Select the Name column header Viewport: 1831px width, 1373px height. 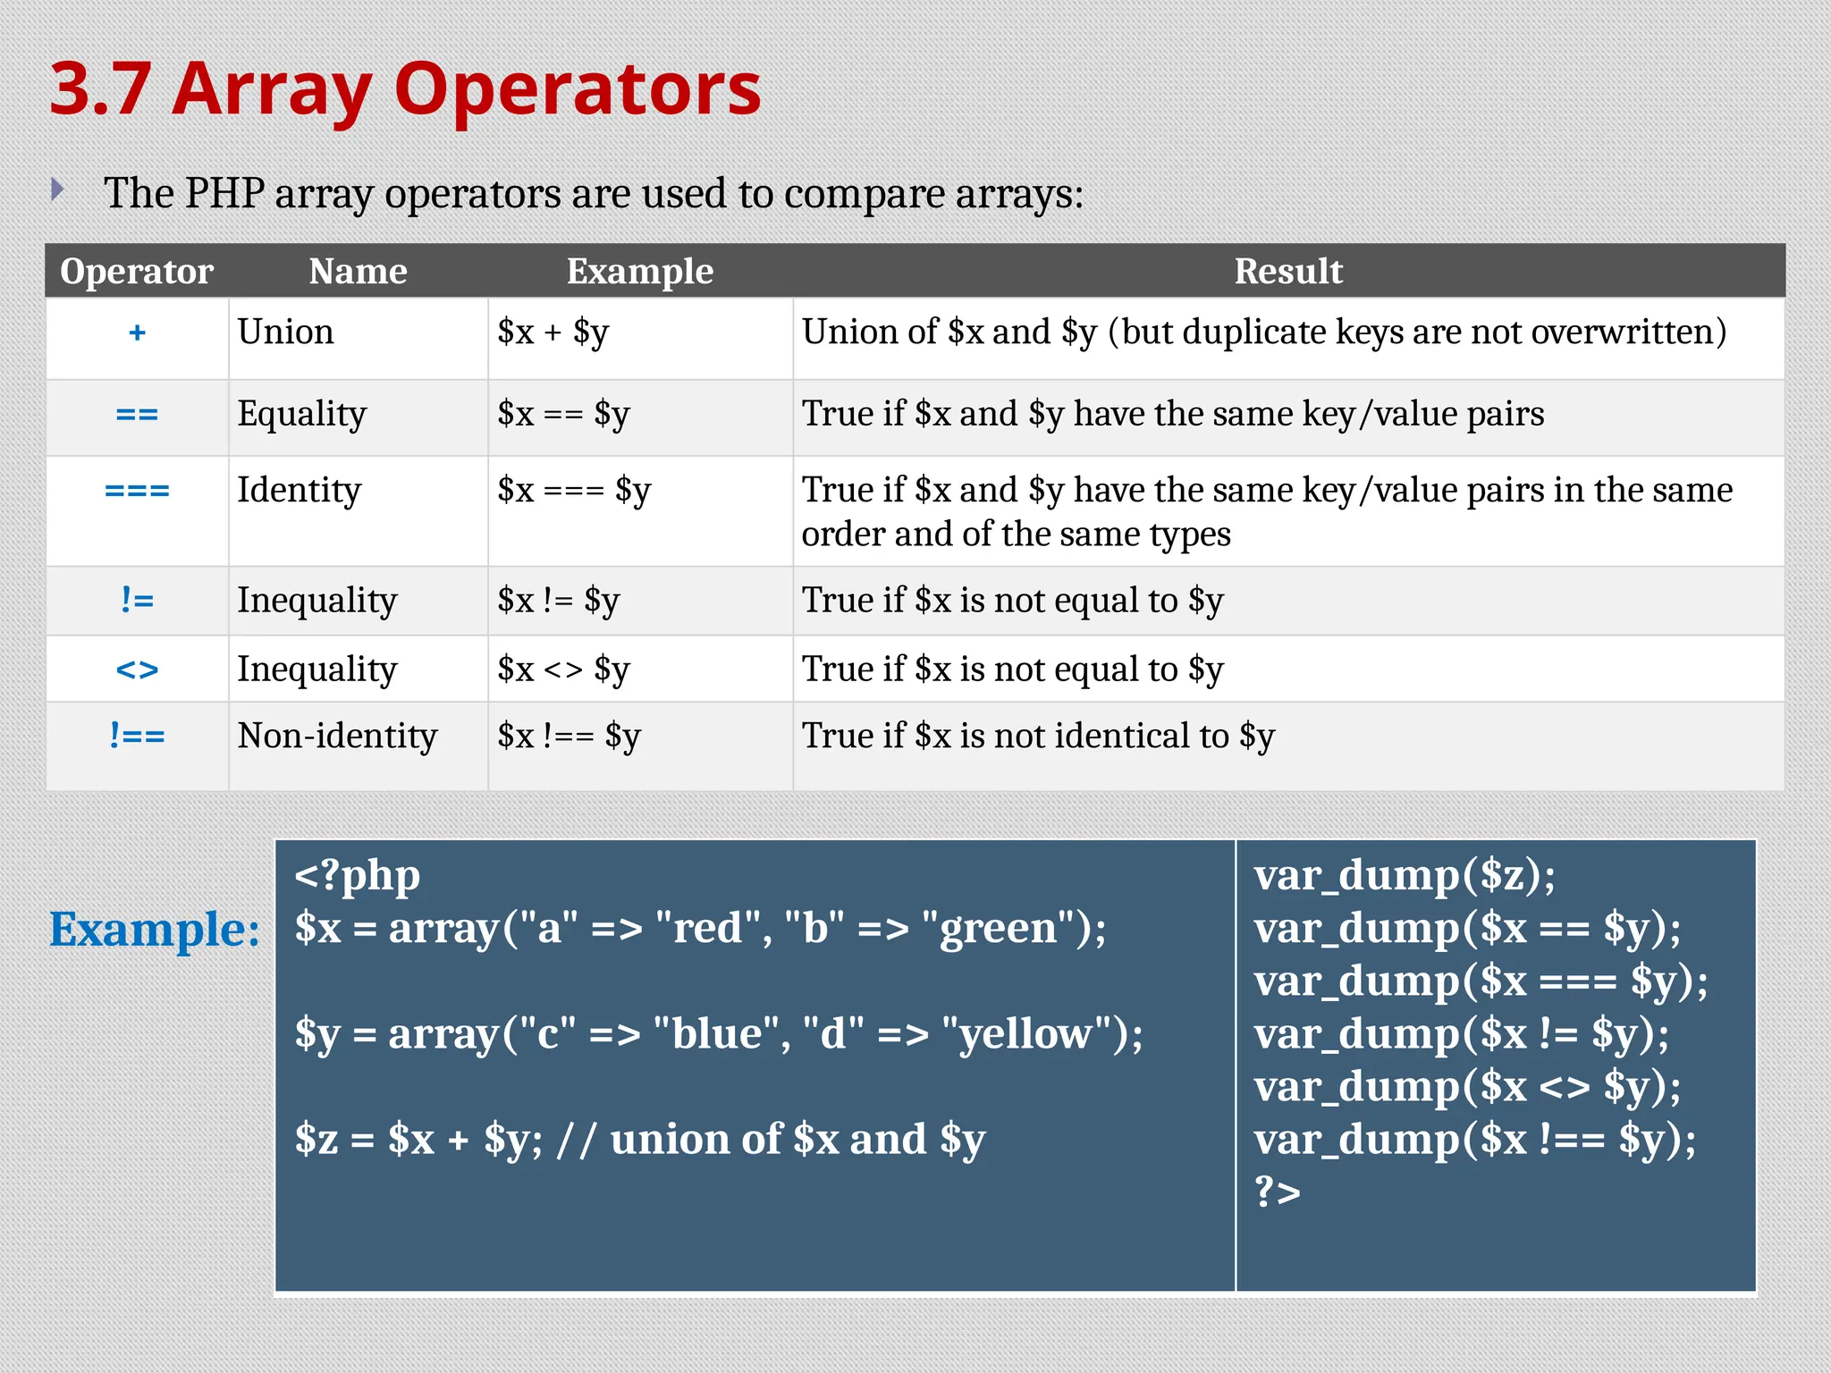point(358,271)
